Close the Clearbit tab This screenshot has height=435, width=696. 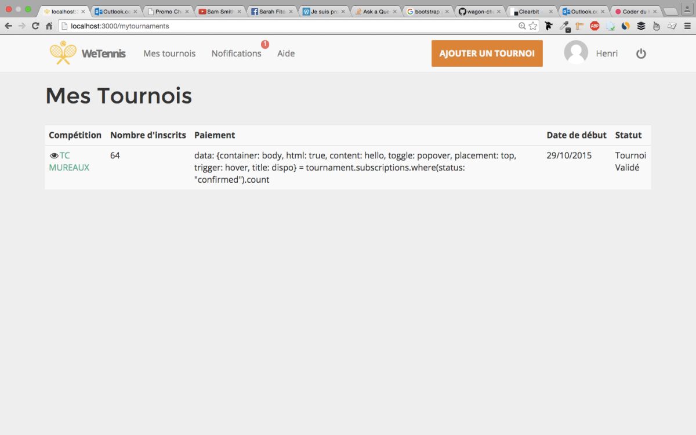[552, 11]
